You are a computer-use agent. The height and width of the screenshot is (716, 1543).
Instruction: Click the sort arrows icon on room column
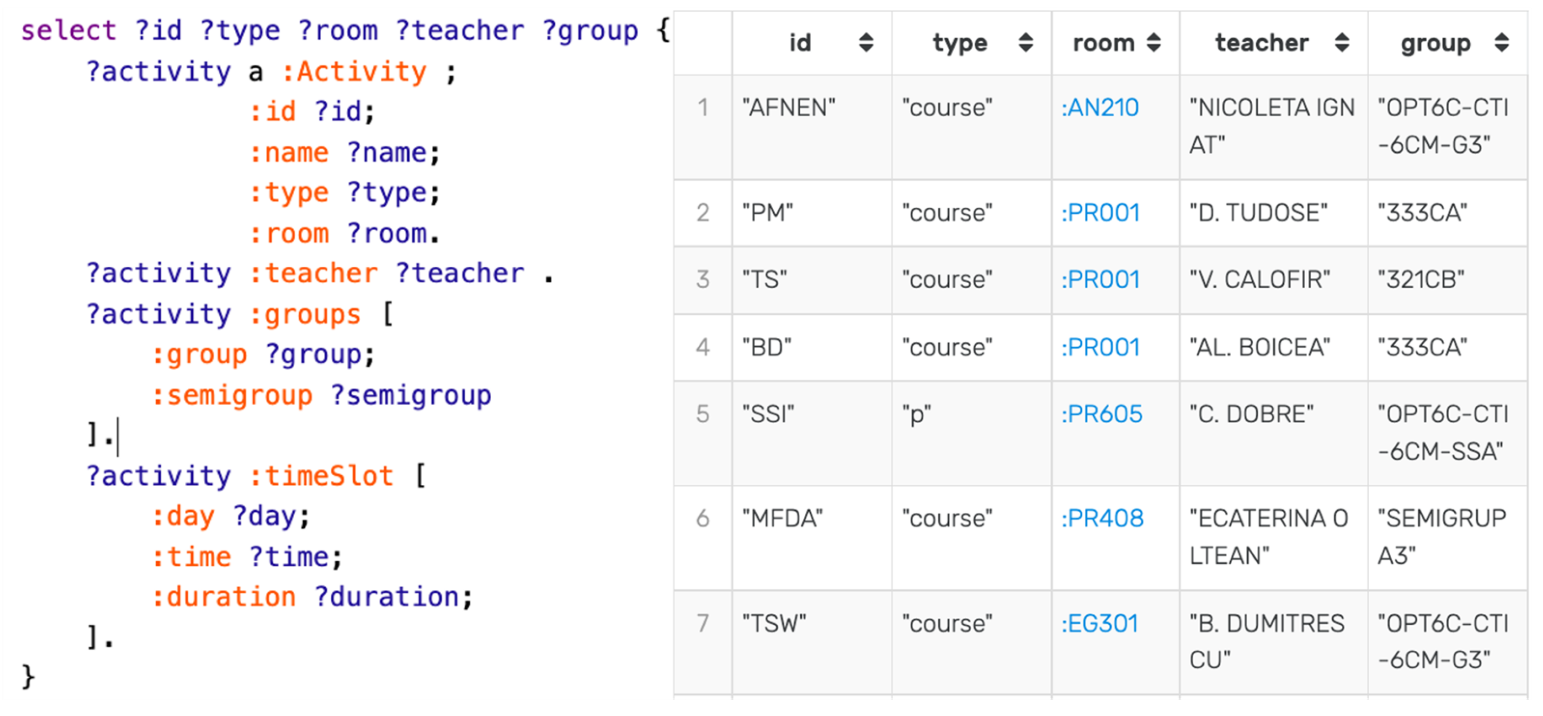(1154, 42)
